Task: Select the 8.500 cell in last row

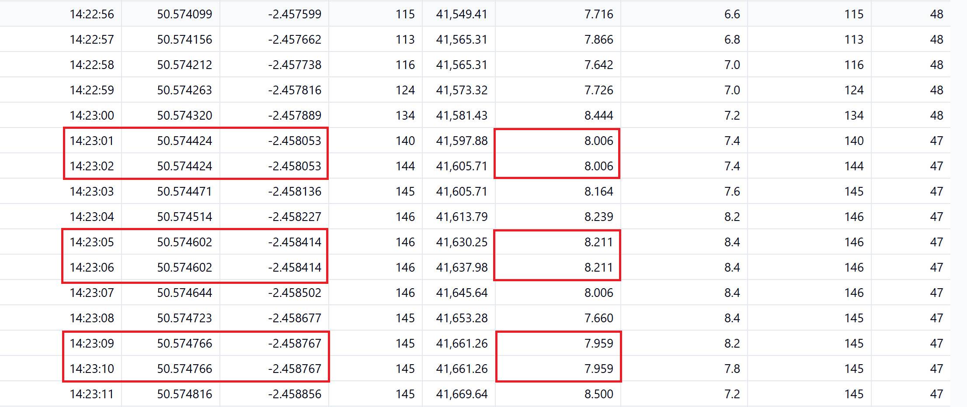Action: 598,394
